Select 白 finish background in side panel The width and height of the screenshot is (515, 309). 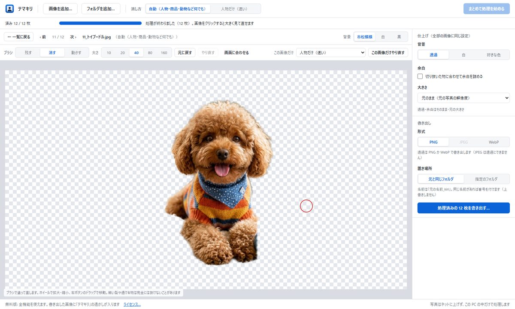(463, 55)
